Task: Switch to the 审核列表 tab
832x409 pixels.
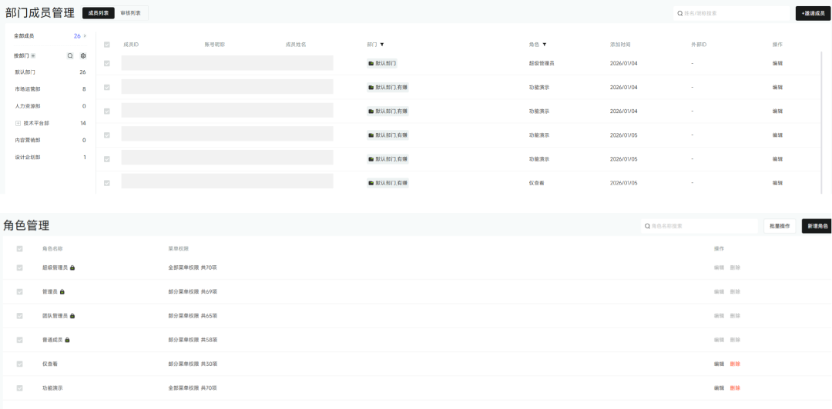Action: tap(130, 13)
